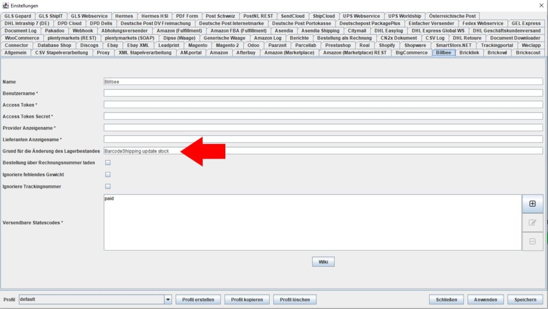
Task: Switch to the Ebay XML tab
Action: click(x=138, y=46)
